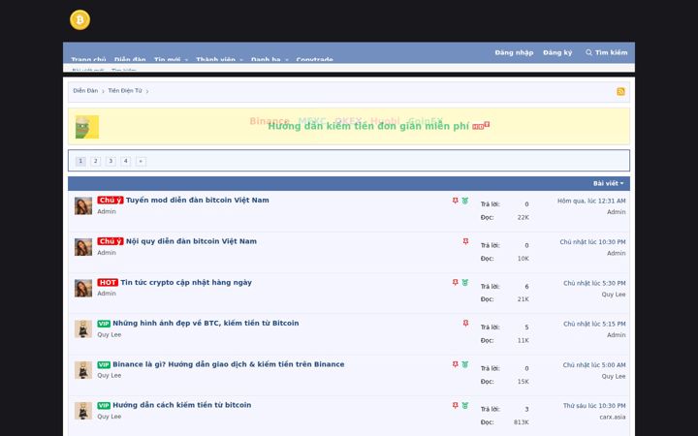Click the red pin icon on 'Những hình ảnh đẹp' thread
This screenshot has height=436, width=698.
(465, 324)
